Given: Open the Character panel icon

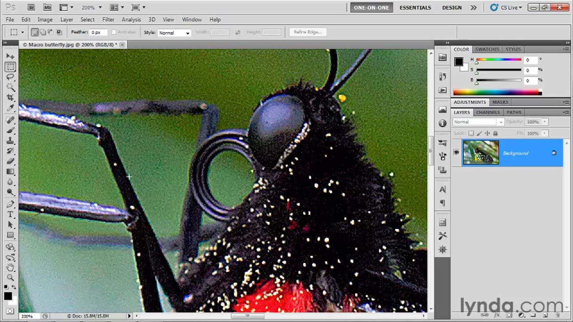Looking at the screenshot, I should click(443, 190).
